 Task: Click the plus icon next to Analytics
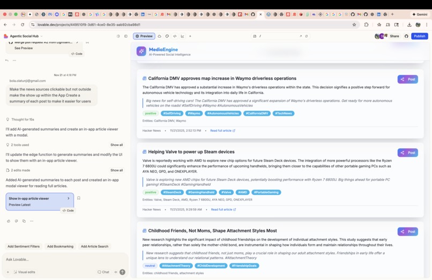point(190,36)
